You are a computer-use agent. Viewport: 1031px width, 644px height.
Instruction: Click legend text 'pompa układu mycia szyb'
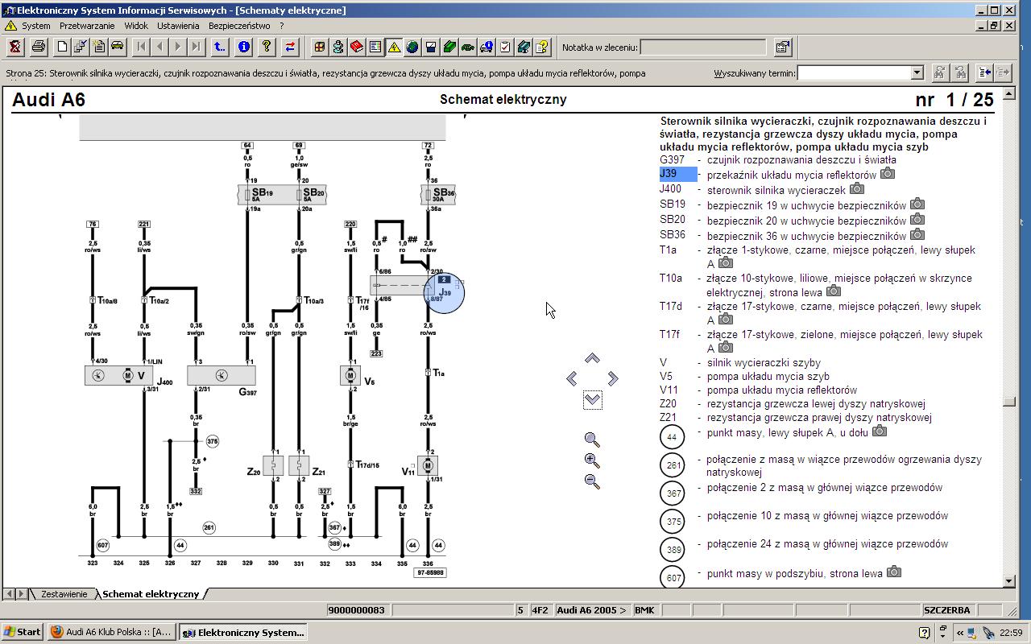click(768, 376)
